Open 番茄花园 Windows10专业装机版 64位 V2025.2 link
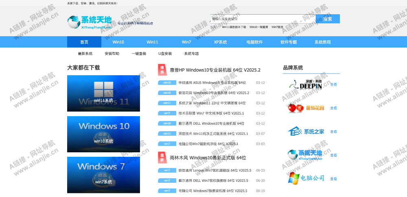Image resolution: width=407 pixels, height=197 pixels. (214, 93)
